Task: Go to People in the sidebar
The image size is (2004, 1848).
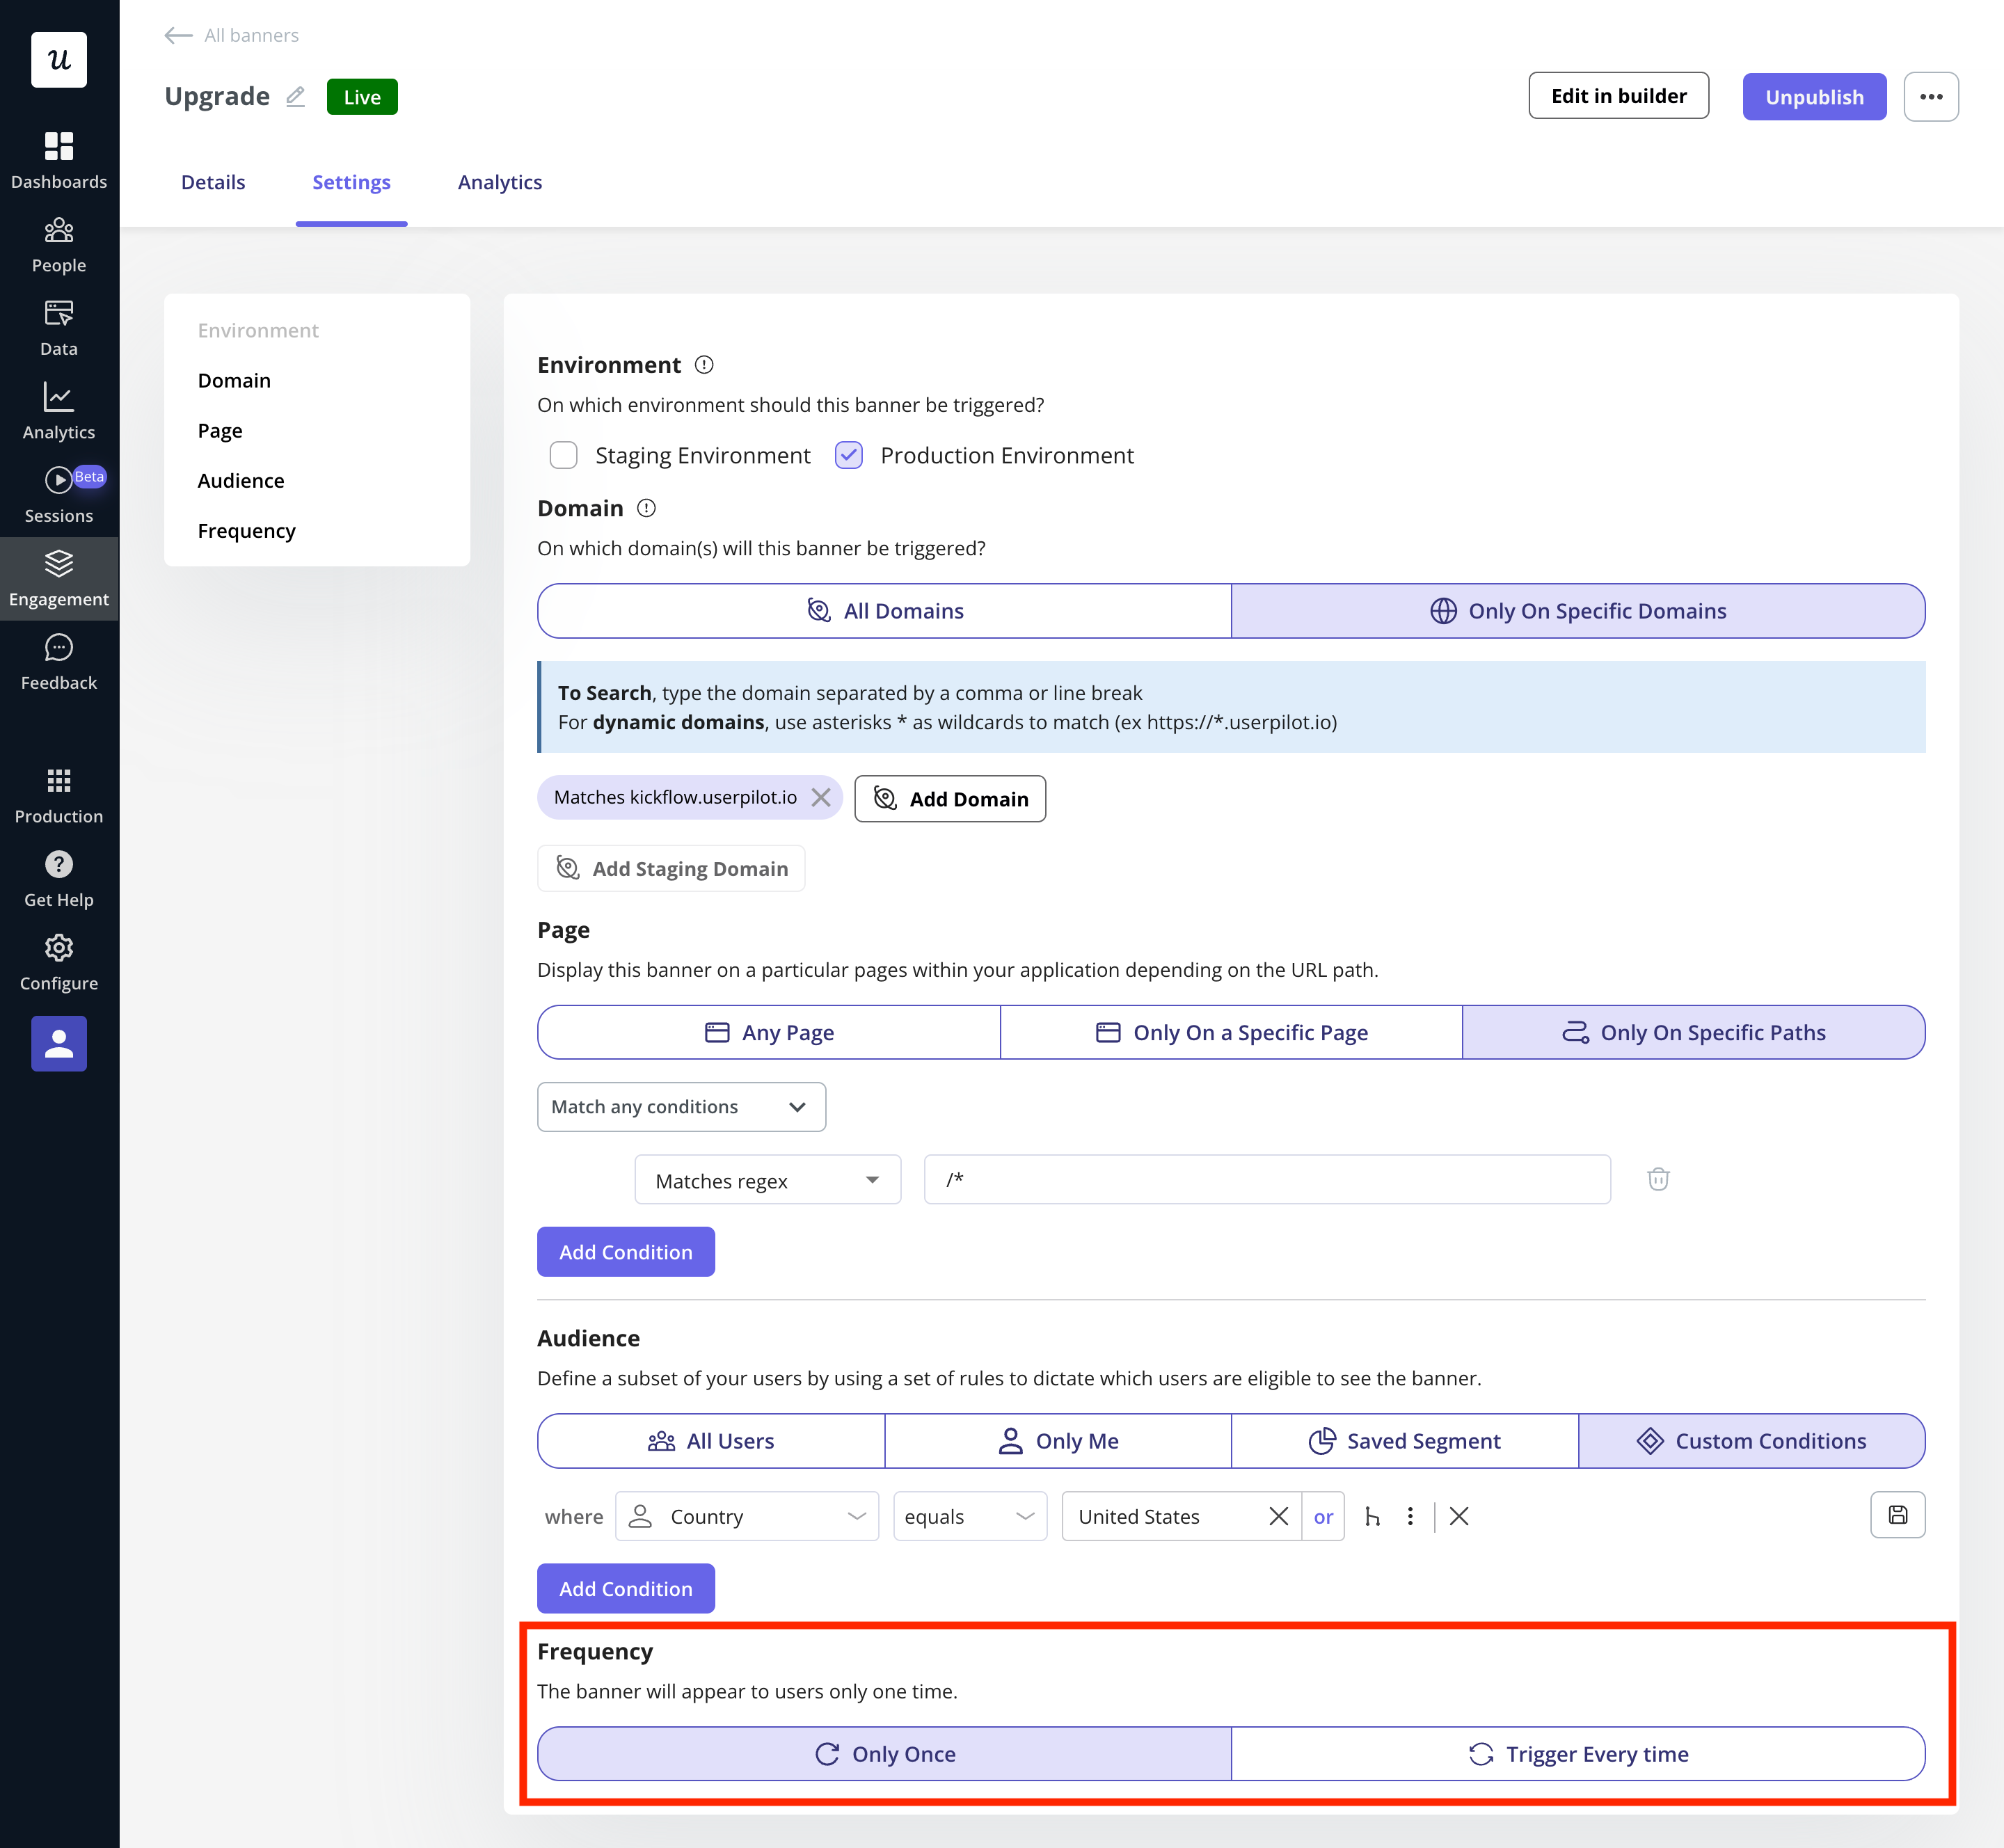Action: coord(59,245)
